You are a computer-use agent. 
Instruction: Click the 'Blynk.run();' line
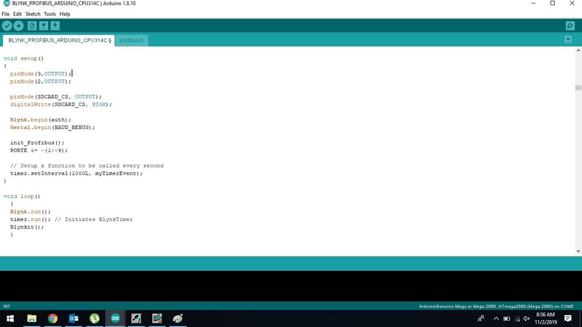31,211
